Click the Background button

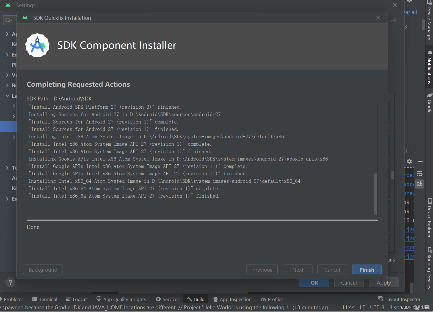43,270
